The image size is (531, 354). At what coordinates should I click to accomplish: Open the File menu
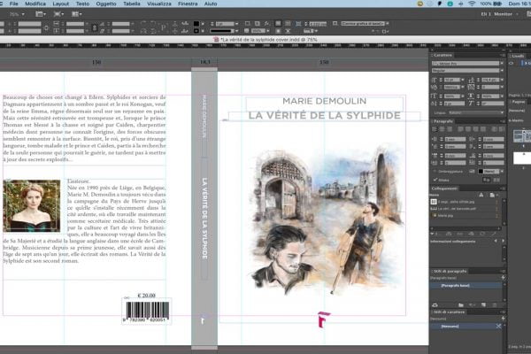14,4
